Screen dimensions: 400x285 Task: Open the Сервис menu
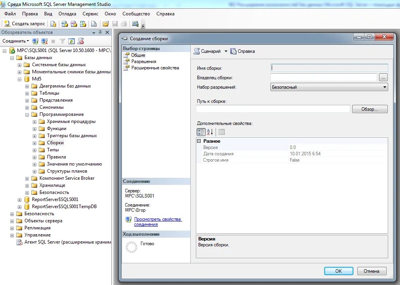pos(90,14)
